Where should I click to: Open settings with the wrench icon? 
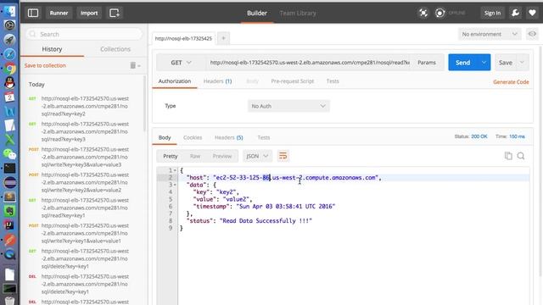[515, 14]
